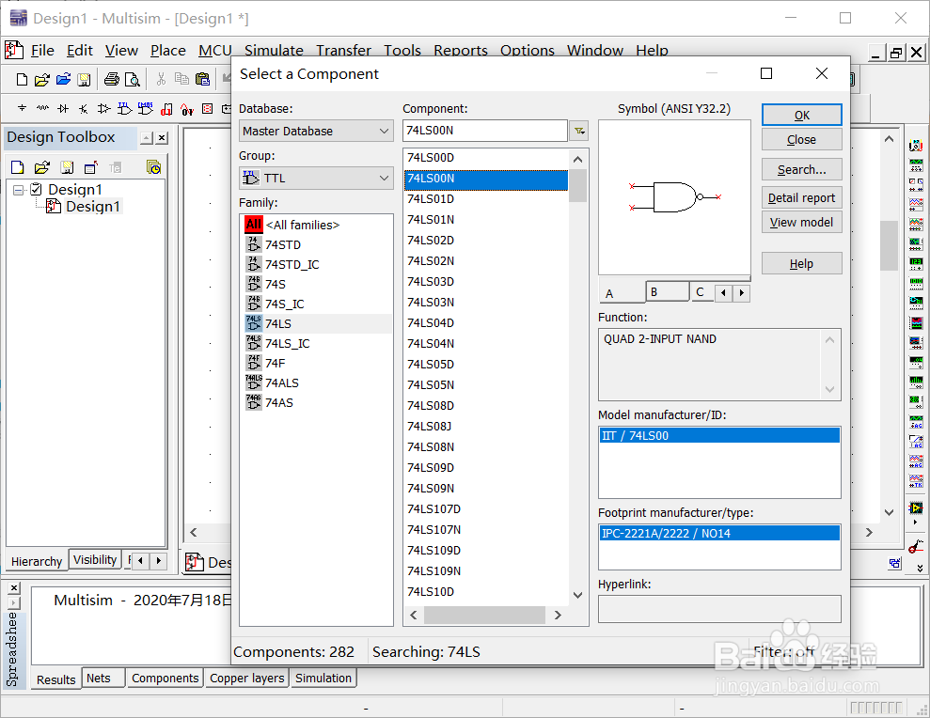930x718 pixels.
Task: Click the component list vertical scrollbar thumb
Action: point(578,186)
